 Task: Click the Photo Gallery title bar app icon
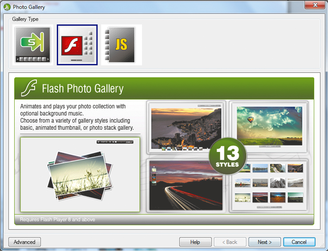coord(7,7)
